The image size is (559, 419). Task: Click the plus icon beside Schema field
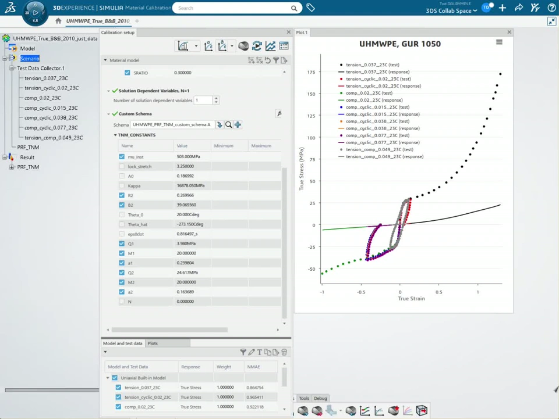click(238, 124)
